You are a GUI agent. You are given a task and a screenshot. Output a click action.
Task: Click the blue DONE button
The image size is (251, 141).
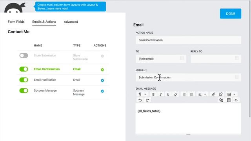[231, 14]
